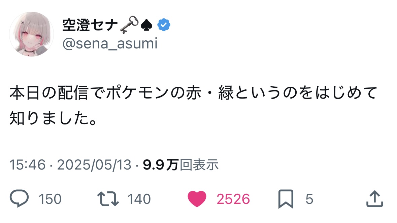Open the reply speech bubble icon
This screenshot has height=223, width=397.
coord(19,199)
